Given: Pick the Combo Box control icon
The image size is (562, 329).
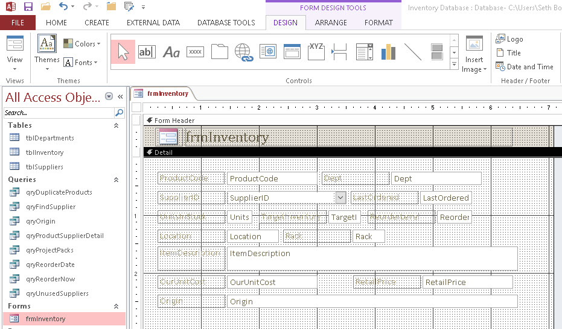Looking at the screenshot, I should pos(365,52).
